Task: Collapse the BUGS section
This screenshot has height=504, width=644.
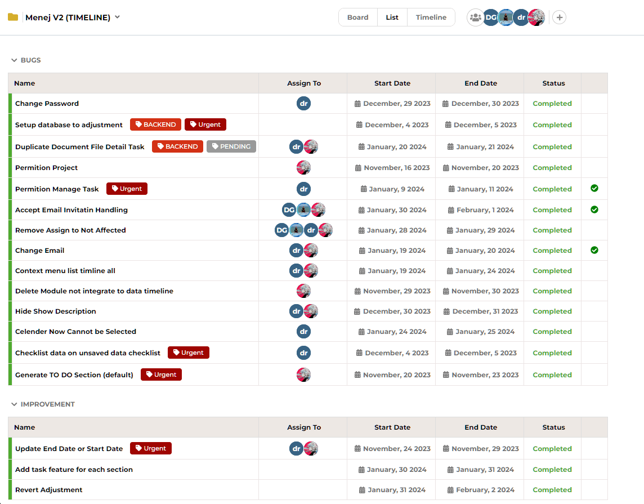Action: (14, 60)
